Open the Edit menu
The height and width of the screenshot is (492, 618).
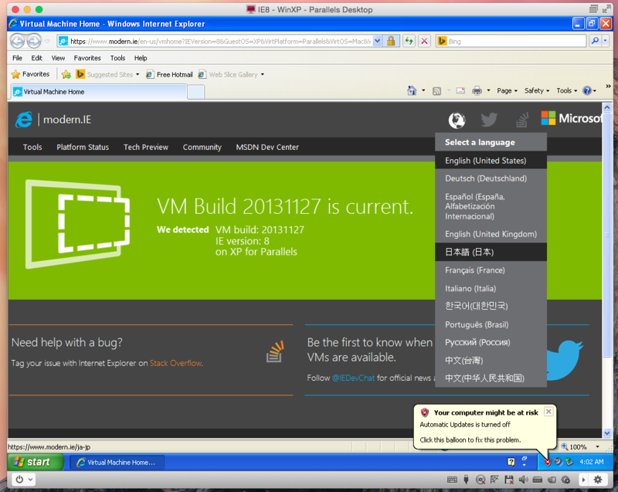pos(36,58)
